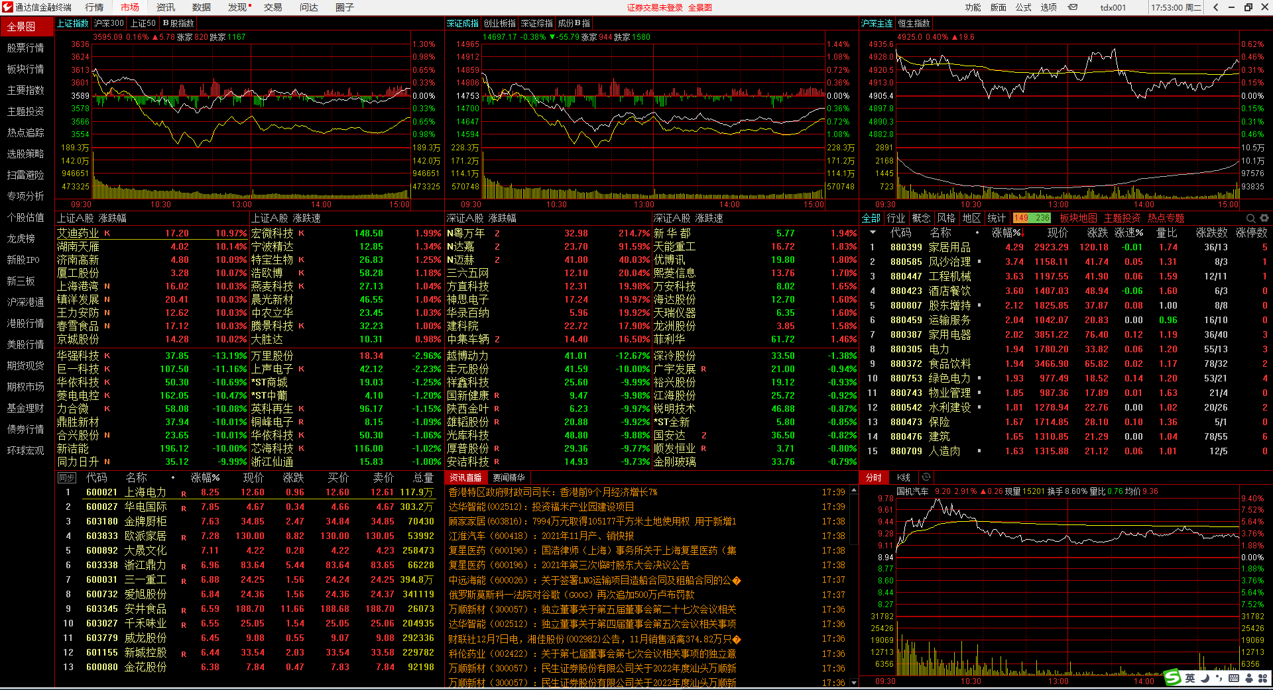Open sector panel settings gear

click(1264, 218)
